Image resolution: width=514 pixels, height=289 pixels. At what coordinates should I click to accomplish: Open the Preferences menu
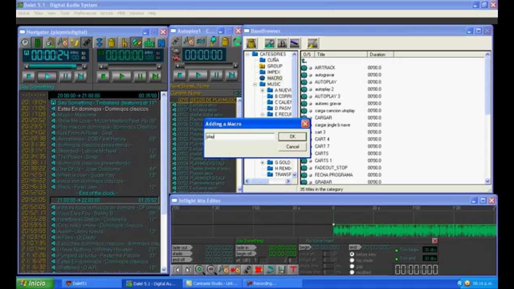pos(85,13)
